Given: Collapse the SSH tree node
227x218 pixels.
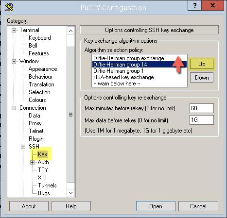Looking at the screenshot, I should (x=23, y=147).
